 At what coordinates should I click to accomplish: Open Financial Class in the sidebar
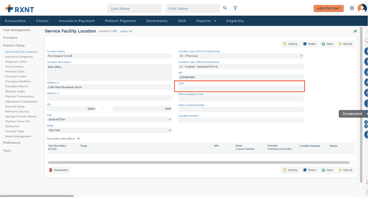15,71
